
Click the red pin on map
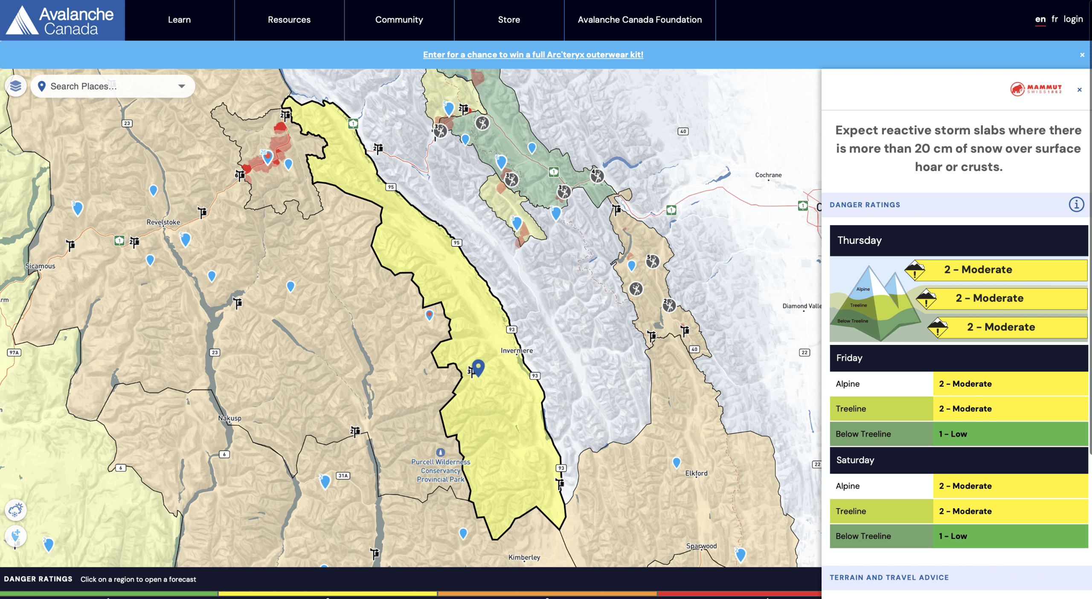pos(430,315)
